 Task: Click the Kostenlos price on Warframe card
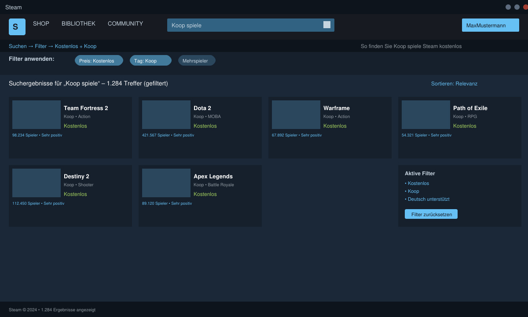(335, 126)
